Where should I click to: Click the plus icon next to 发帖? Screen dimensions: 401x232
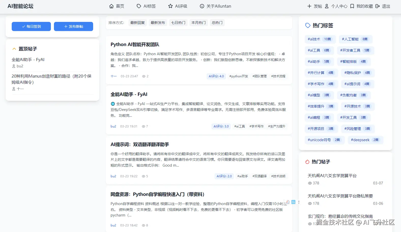coord(309,6)
